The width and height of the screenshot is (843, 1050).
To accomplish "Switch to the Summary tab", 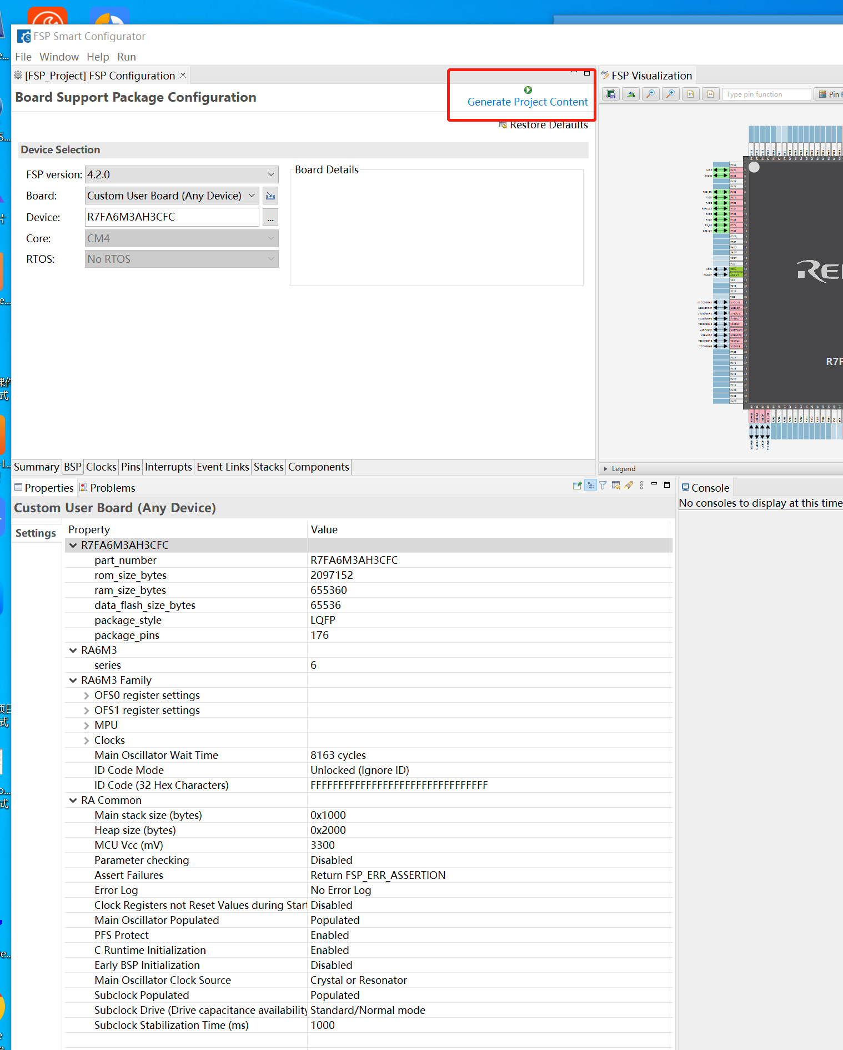I will tap(37, 467).
